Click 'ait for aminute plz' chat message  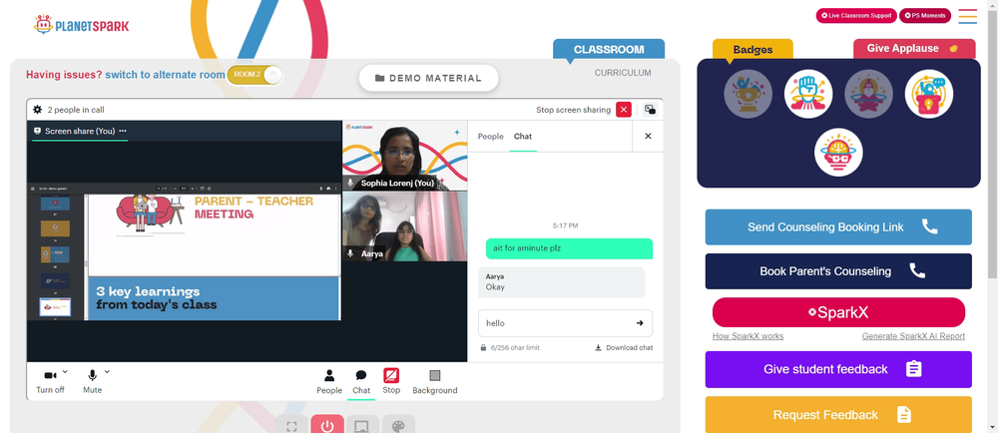click(x=569, y=248)
